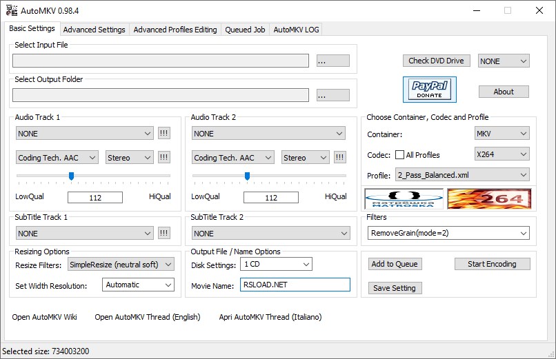Click the x264 flame logo
Image resolution: width=556 pixels, height=359 pixels.
click(489, 199)
